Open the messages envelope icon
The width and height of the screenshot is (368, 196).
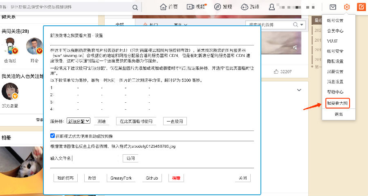333,7
